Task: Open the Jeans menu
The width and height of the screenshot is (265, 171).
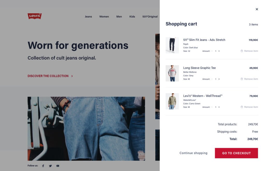Action: click(x=89, y=17)
